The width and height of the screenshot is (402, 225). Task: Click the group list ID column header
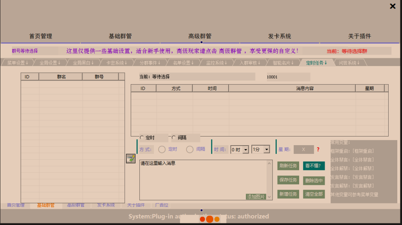[30, 77]
